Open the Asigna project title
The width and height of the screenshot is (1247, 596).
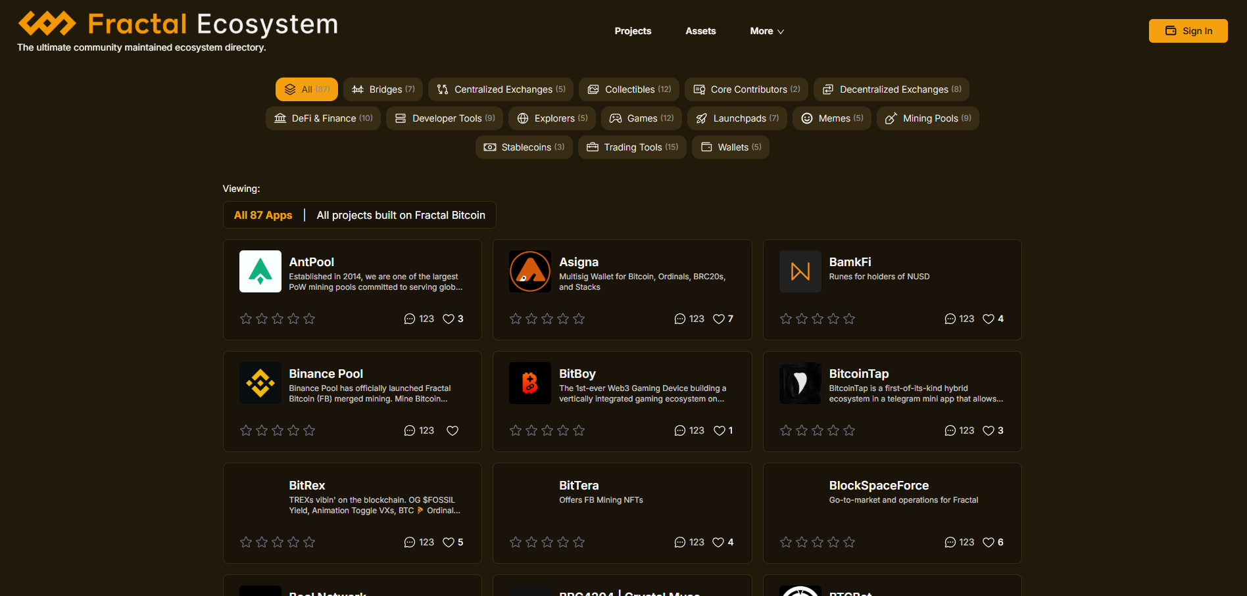pyautogui.click(x=579, y=262)
